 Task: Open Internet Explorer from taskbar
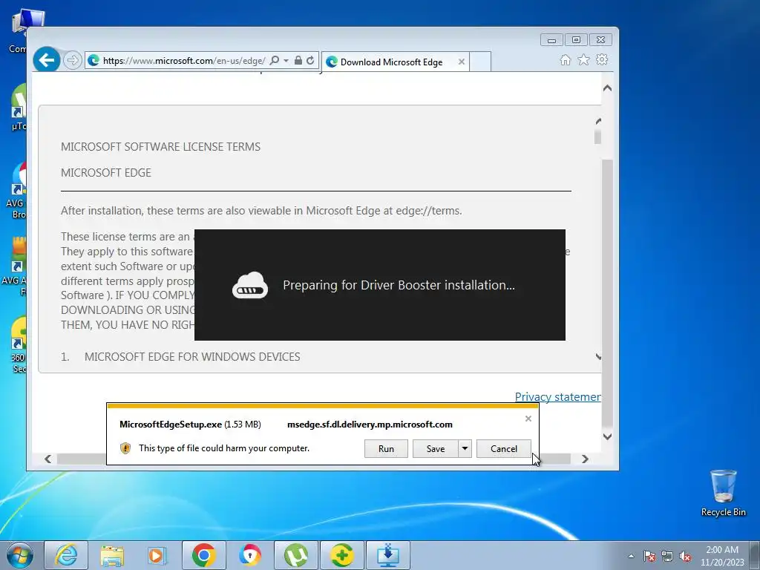click(x=66, y=555)
